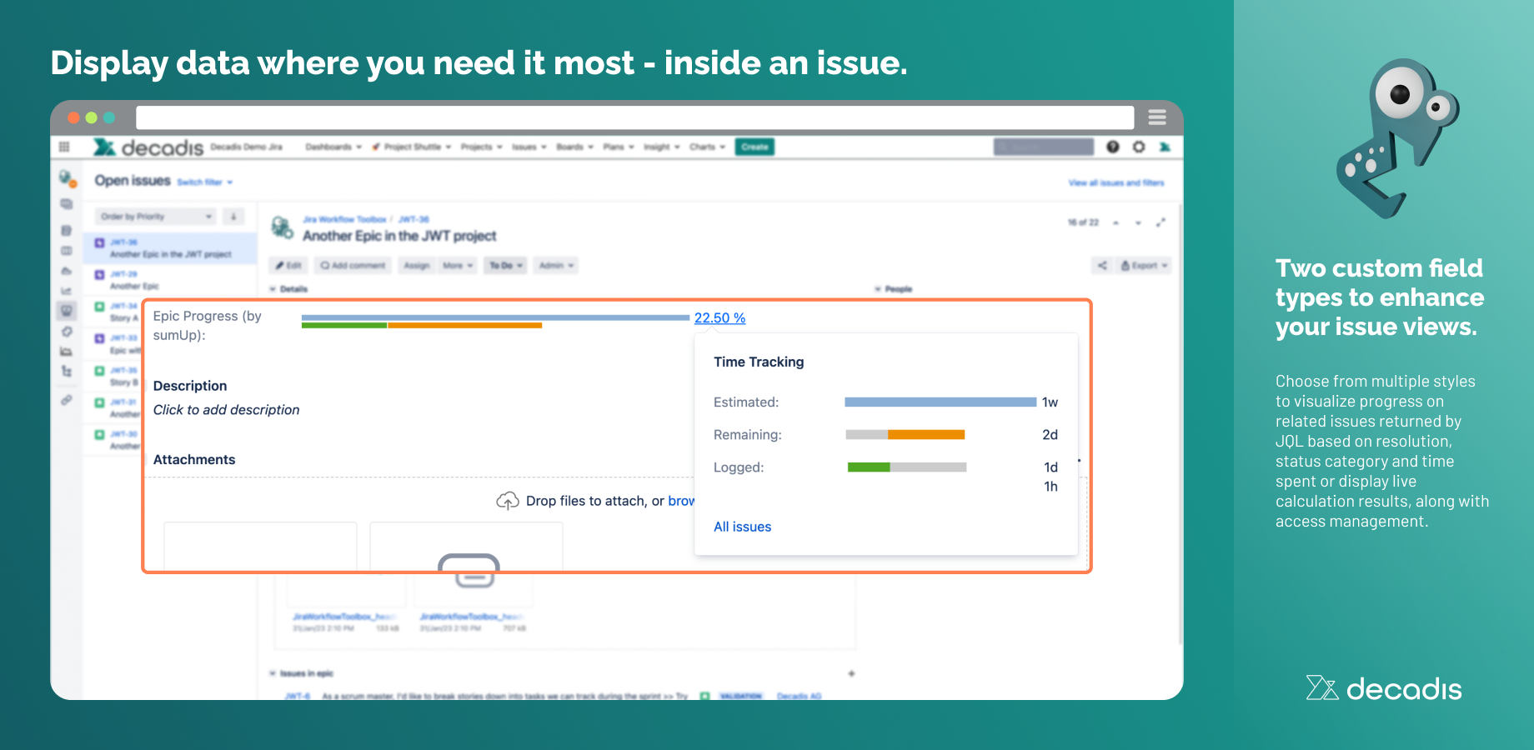Click the green Logged time bar

click(x=869, y=467)
